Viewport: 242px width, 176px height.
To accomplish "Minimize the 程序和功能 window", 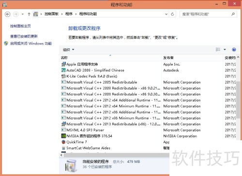I will pos(217,4).
